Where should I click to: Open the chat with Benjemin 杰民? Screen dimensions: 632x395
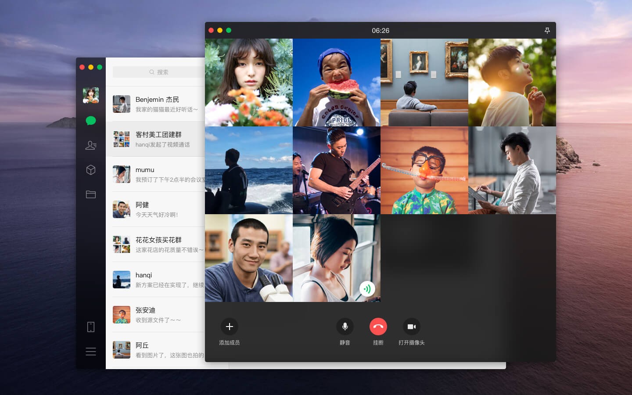point(155,104)
